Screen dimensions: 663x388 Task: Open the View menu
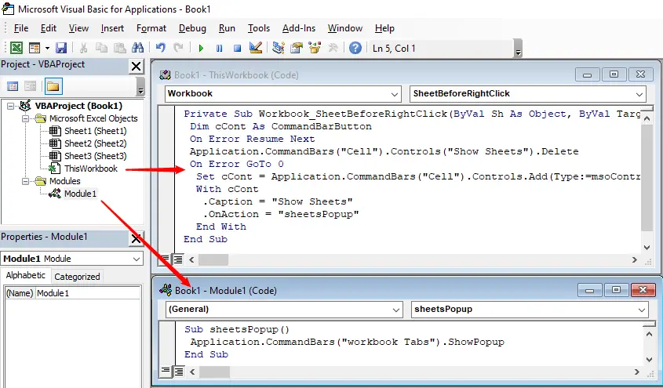pyautogui.click(x=78, y=28)
